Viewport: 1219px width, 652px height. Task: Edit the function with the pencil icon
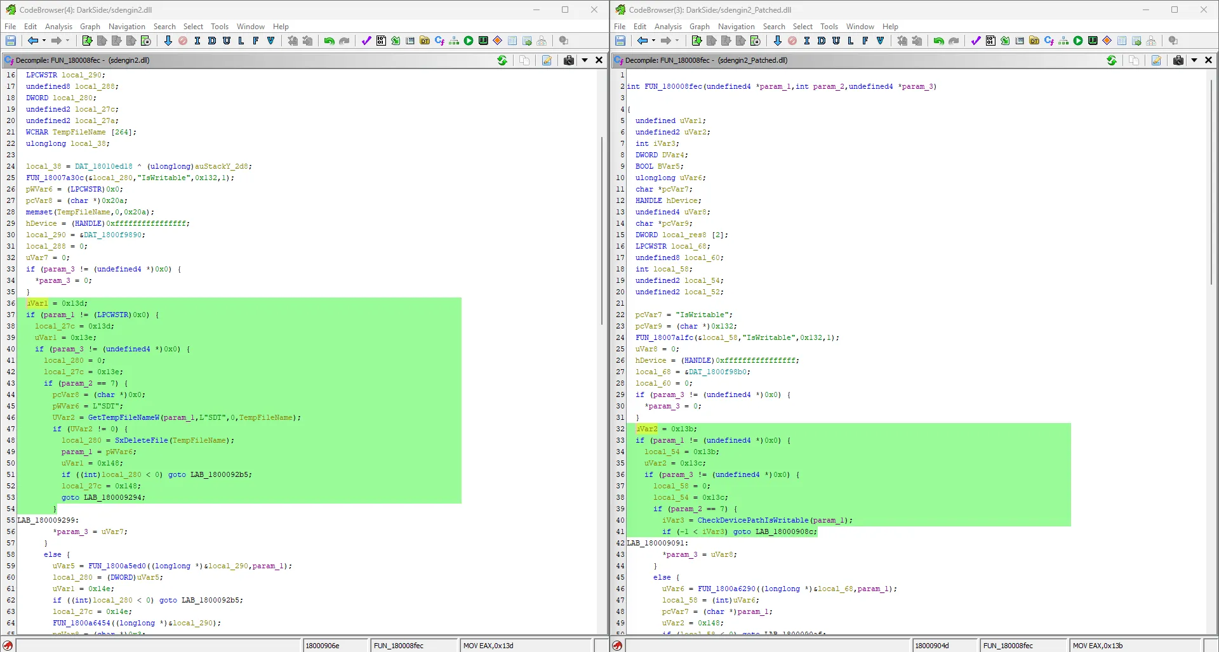click(547, 60)
